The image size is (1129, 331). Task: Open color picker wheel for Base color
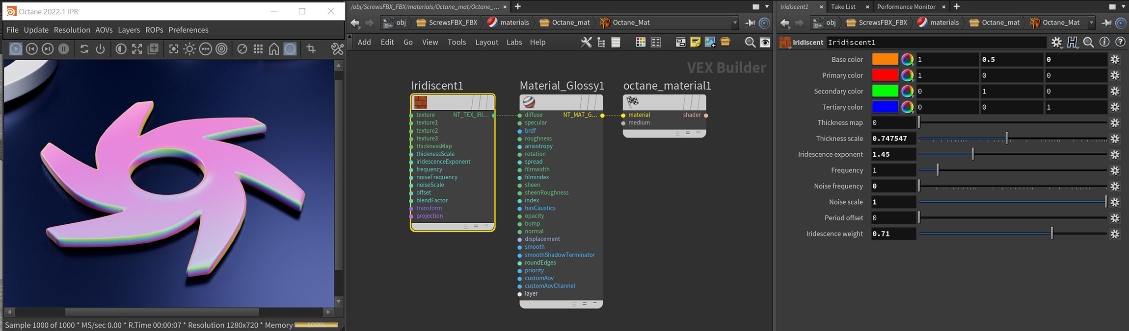(x=907, y=60)
